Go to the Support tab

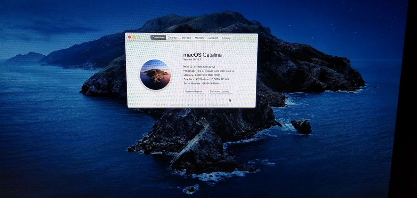(213, 38)
